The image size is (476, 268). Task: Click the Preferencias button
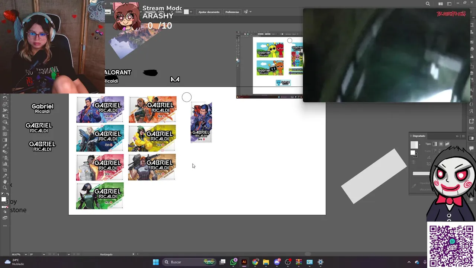232,12
